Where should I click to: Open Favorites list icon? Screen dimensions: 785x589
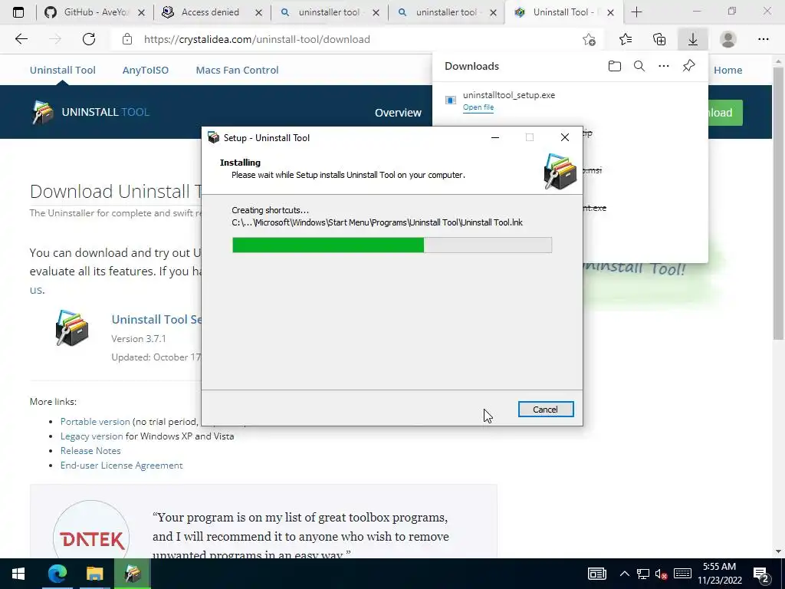coord(625,39)
